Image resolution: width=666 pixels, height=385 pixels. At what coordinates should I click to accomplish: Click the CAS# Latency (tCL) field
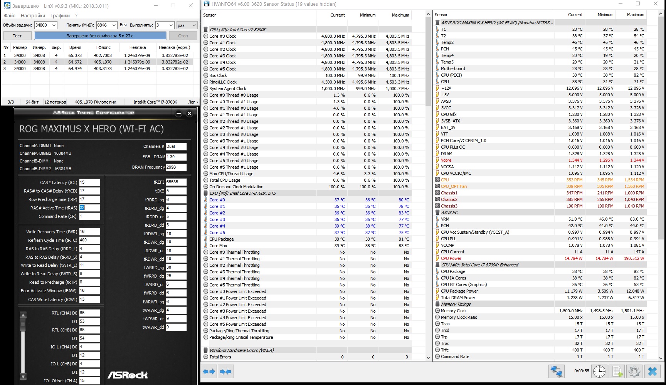tap(89, 182)
